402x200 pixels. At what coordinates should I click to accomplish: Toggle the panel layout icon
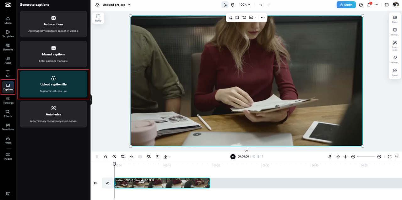[x=387, y=5]
